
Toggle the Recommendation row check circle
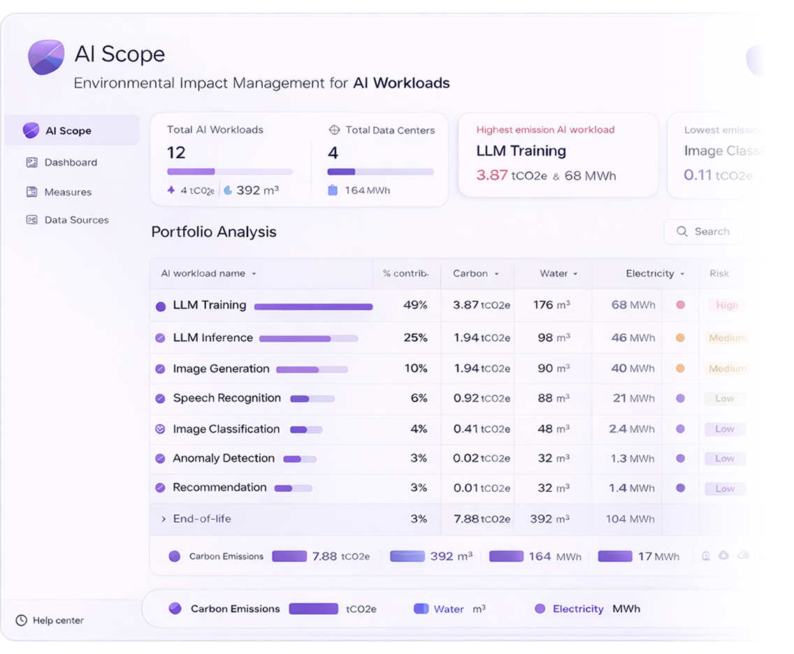(x=160, y=488)
